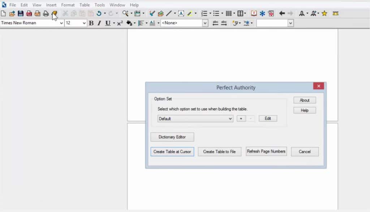Image resolution: width=370 pixels, height=212 pixels.
Task: Open the font color picker swatch
Action: pyautogui.click(x=129, y=23)
